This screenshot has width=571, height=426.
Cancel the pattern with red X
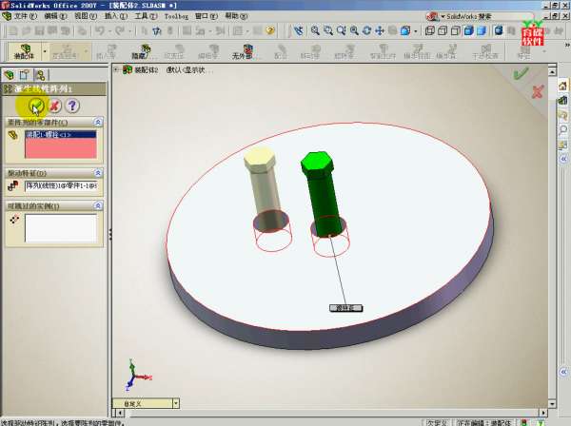pyautogui.click(x=54, y=105)
